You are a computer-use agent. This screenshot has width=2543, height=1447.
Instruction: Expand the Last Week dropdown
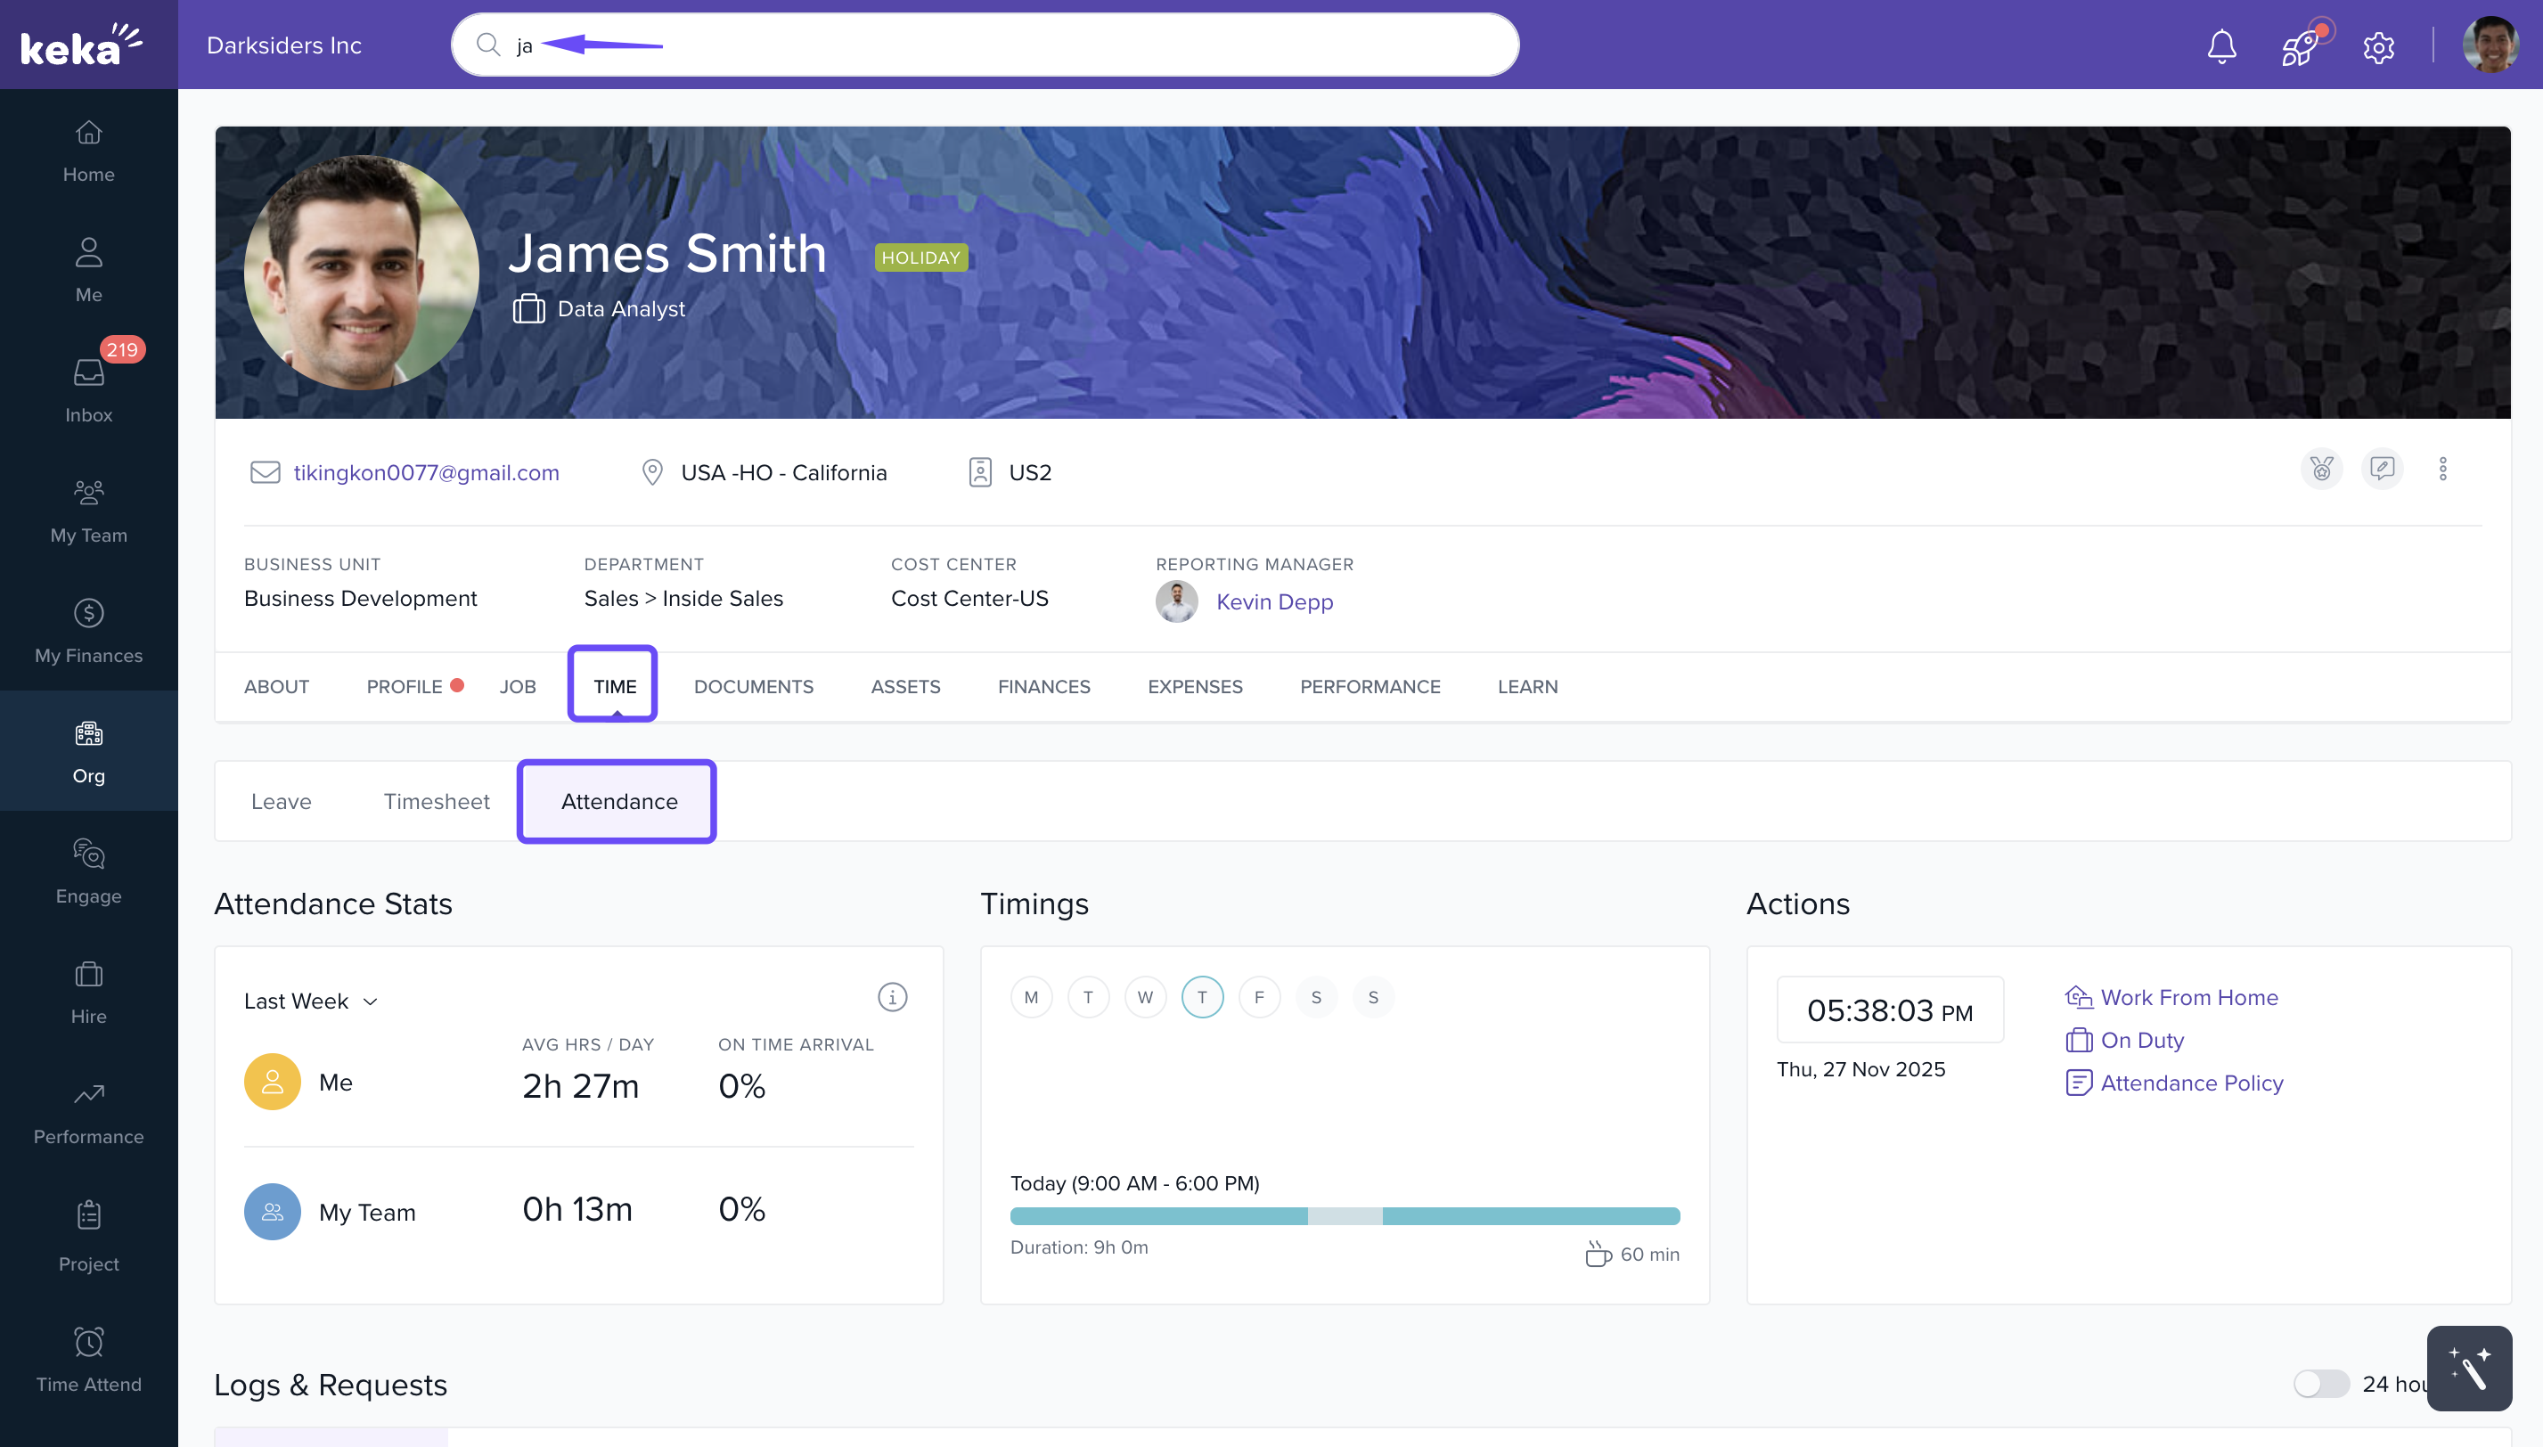[x=311, y=1001]
